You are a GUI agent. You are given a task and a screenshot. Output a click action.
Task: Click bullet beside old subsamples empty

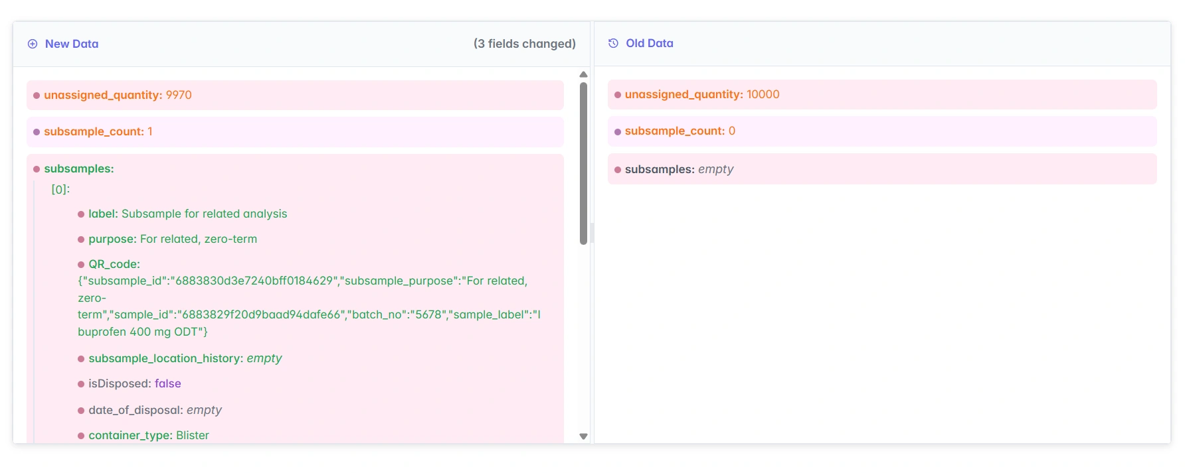coord(618,170)
